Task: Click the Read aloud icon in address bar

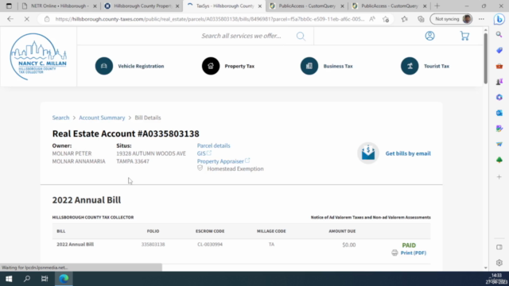Action: (372, 19)
